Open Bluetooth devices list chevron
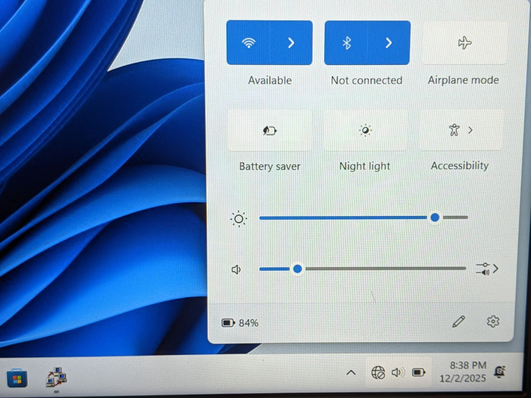Screen dimensions: 531x398 (x=389, y=43)
